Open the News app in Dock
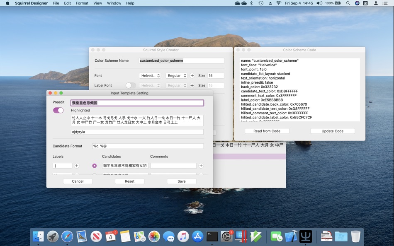Screen dimensions: 394x246 coord(96,236)
